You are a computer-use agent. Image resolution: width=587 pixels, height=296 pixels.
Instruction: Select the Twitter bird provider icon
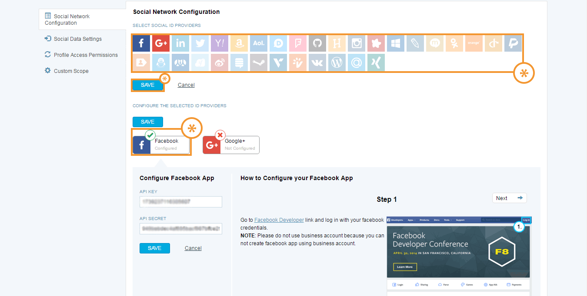click(200, 43)
